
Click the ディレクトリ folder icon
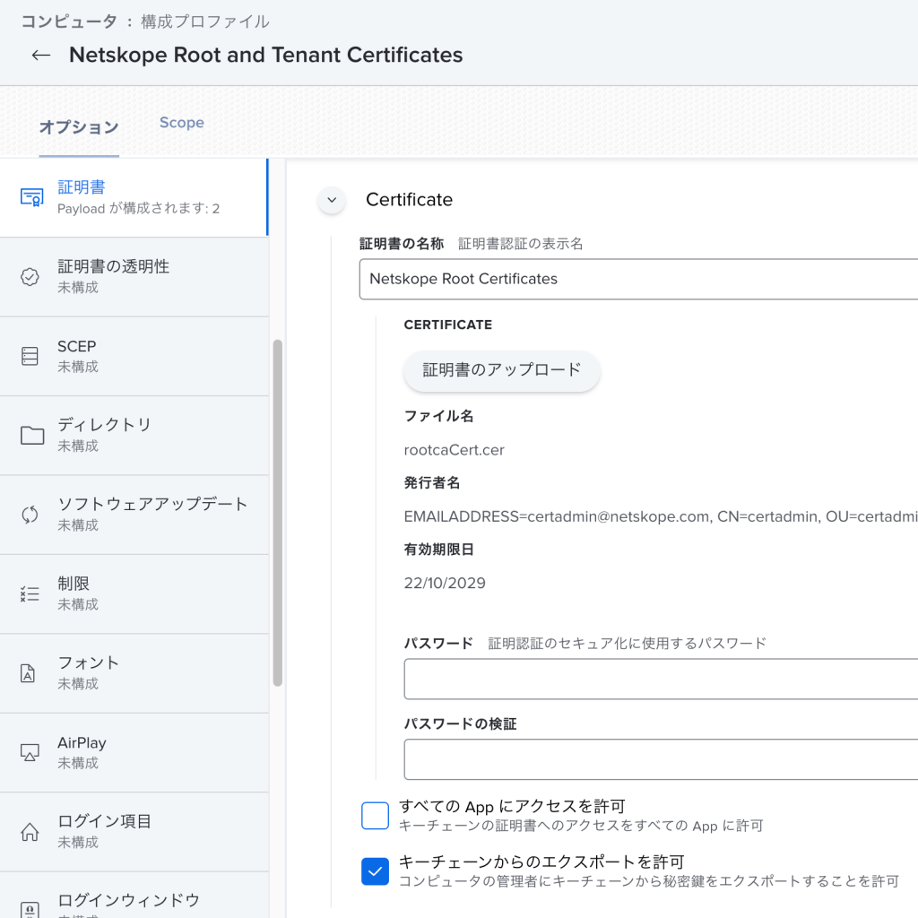(x=32, y=435)
